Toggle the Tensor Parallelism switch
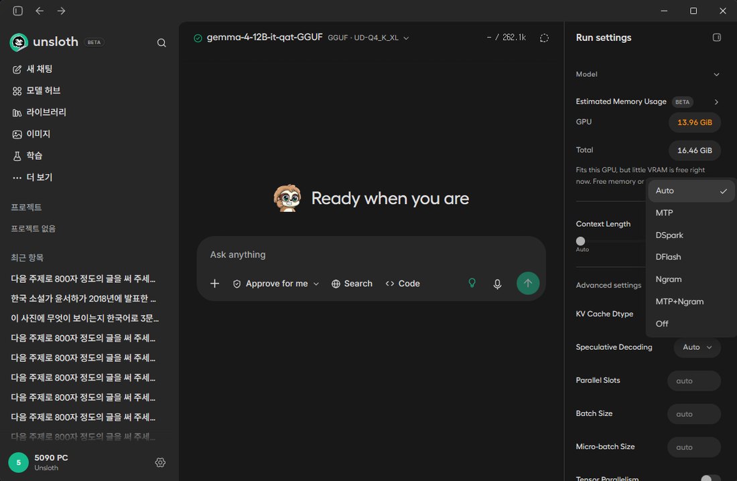The height and width of the screenshot is (481, 737). (x=710, y=478)
